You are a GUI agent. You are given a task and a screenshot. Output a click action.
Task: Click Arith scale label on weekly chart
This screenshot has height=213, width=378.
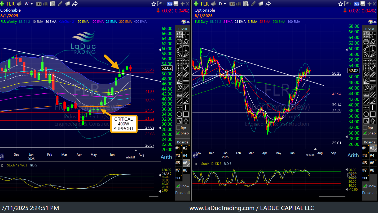pos(166,157)
